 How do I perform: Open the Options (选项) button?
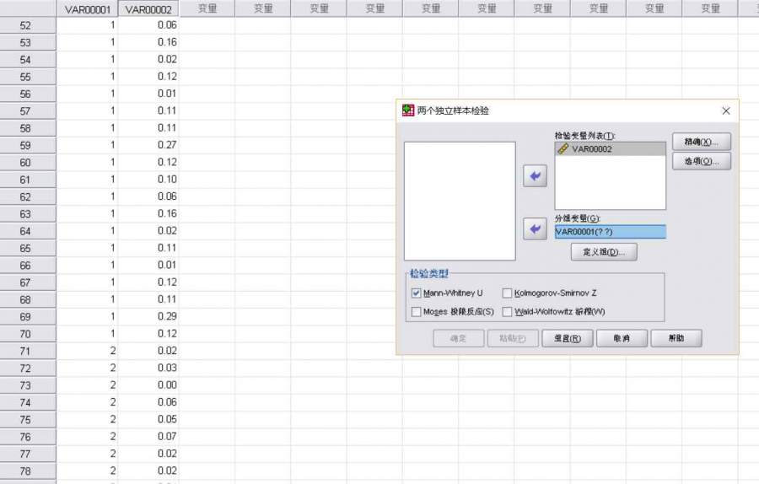click(x=701, y=161)
